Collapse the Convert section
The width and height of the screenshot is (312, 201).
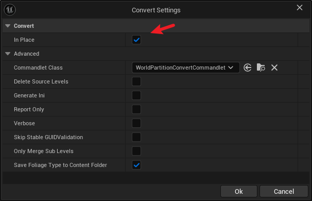point(8,26)
